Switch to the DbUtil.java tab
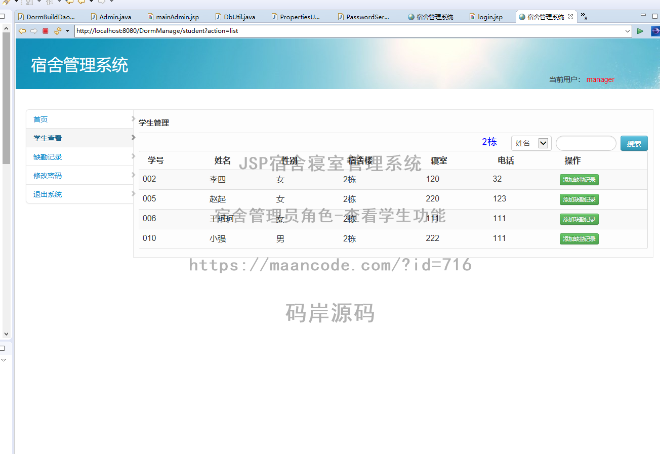This screenshot has width=660, height=454. pyautogui.click(x=235, y=17)
